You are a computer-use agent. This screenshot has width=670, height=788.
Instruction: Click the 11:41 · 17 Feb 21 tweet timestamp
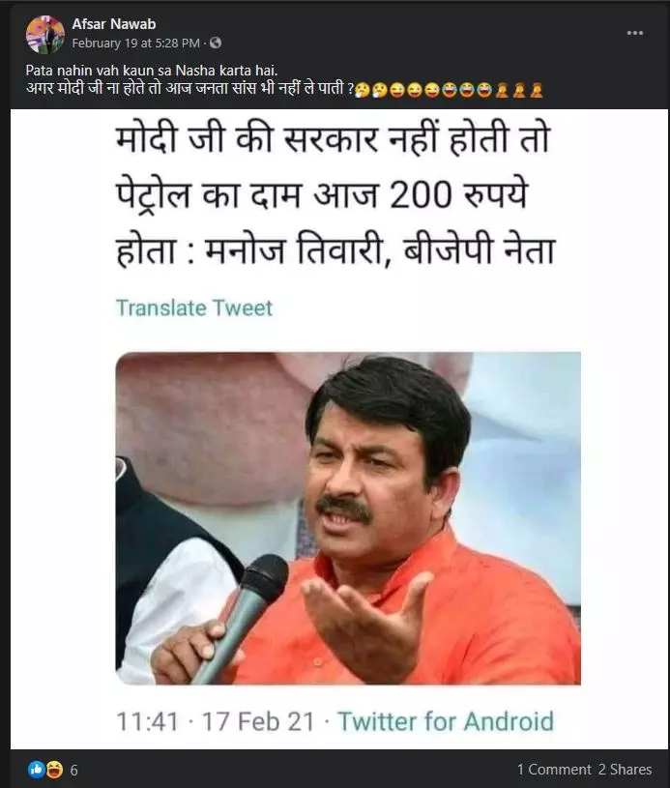pos(216,721)
